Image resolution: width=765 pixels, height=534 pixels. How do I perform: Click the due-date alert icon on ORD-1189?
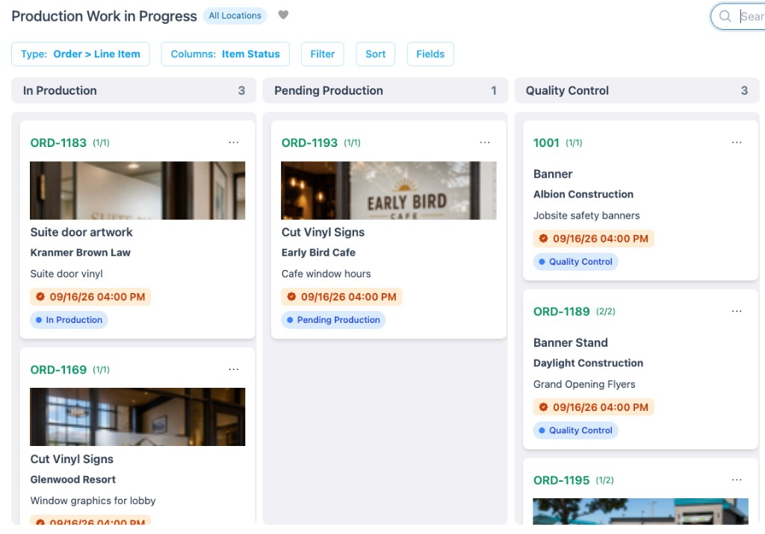pos(543,406)
